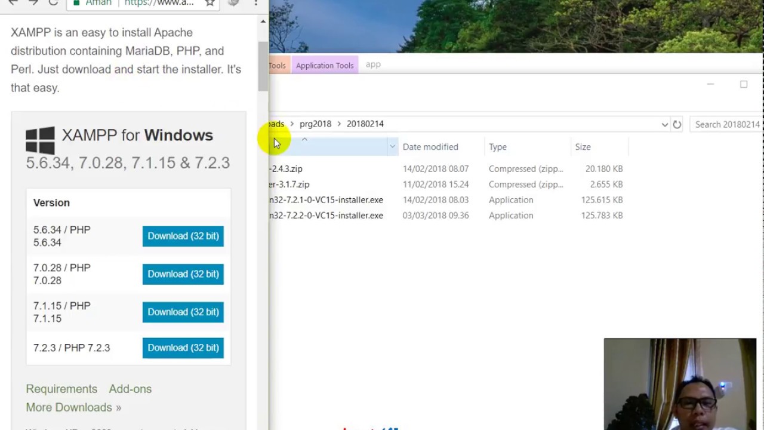Click the date 11/02/2018 15.24

tap(436, 184)
